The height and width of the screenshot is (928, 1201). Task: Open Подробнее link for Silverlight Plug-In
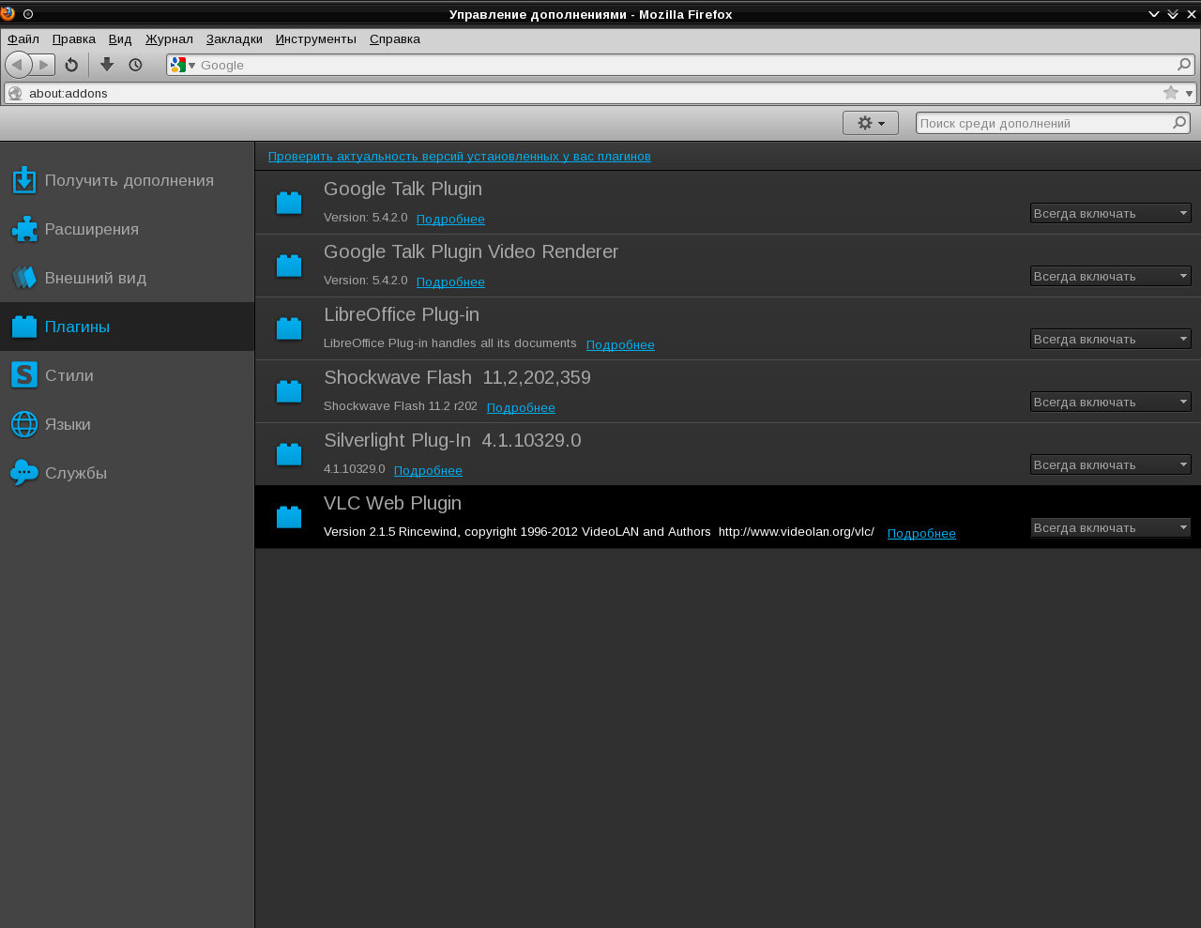pos(428,470)
